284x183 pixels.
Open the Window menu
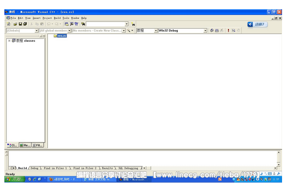[75, 18]
